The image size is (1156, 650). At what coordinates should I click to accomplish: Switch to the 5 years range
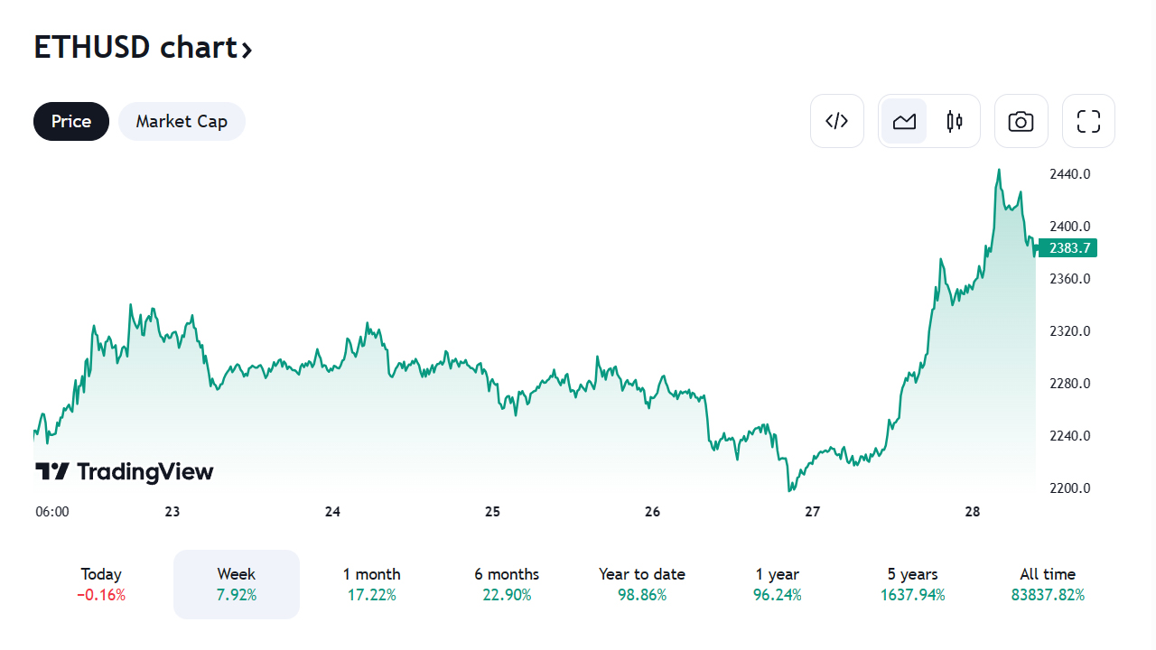click(912, 584)
